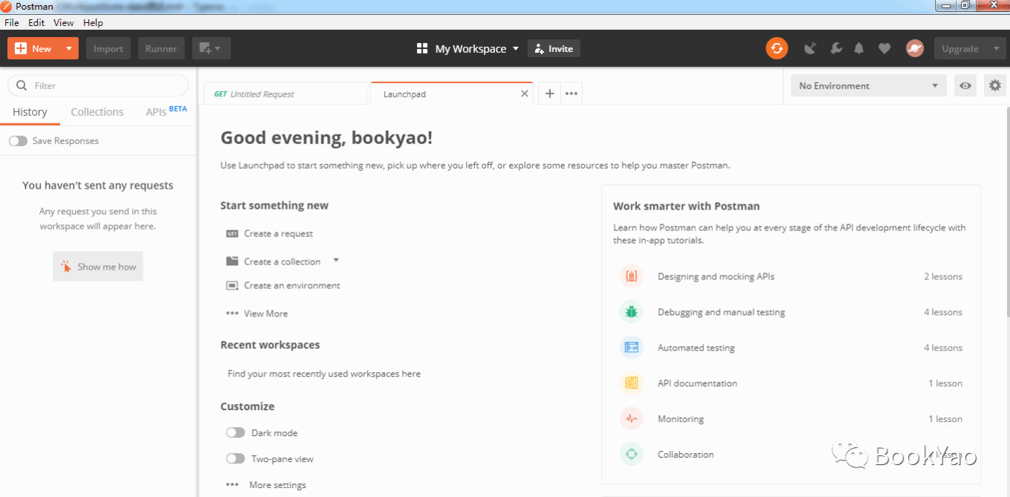
Task: Click the API documentation icon
Action: 632,383
